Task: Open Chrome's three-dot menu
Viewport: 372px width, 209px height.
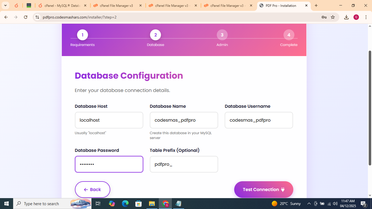Action: click(366, 17)
